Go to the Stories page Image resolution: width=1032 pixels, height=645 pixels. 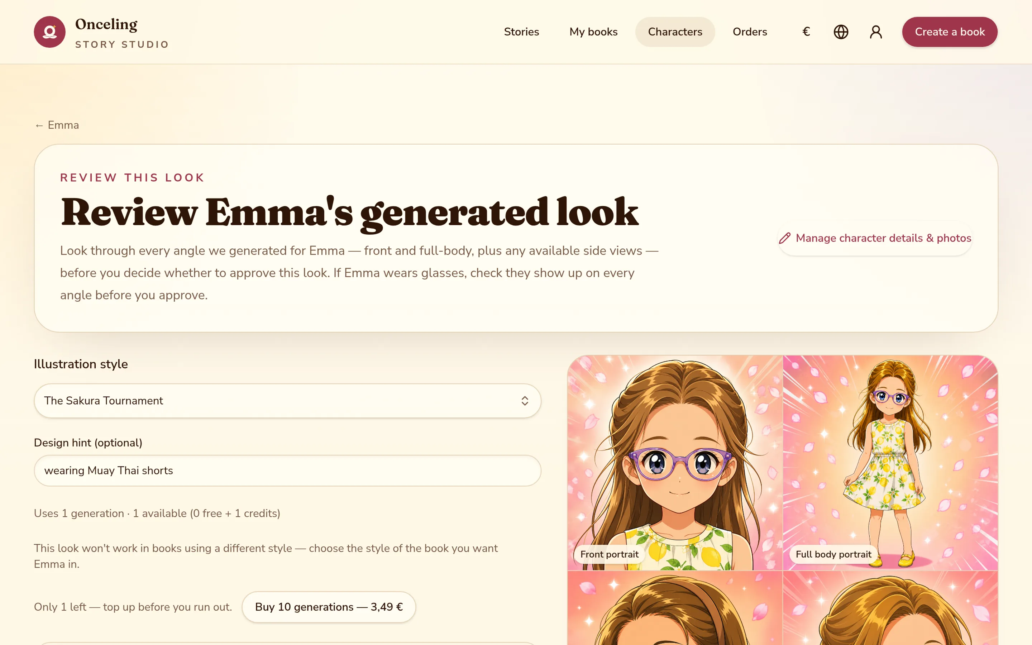(521, 32)
